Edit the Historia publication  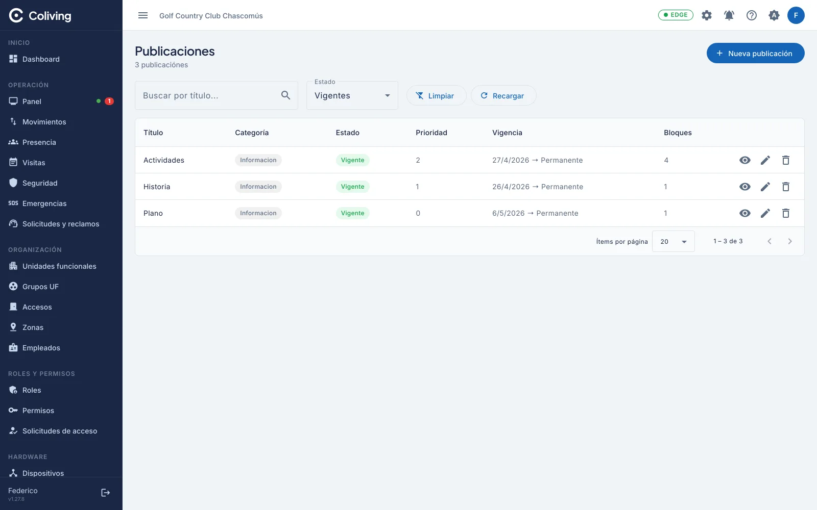[x=765, y=187]
